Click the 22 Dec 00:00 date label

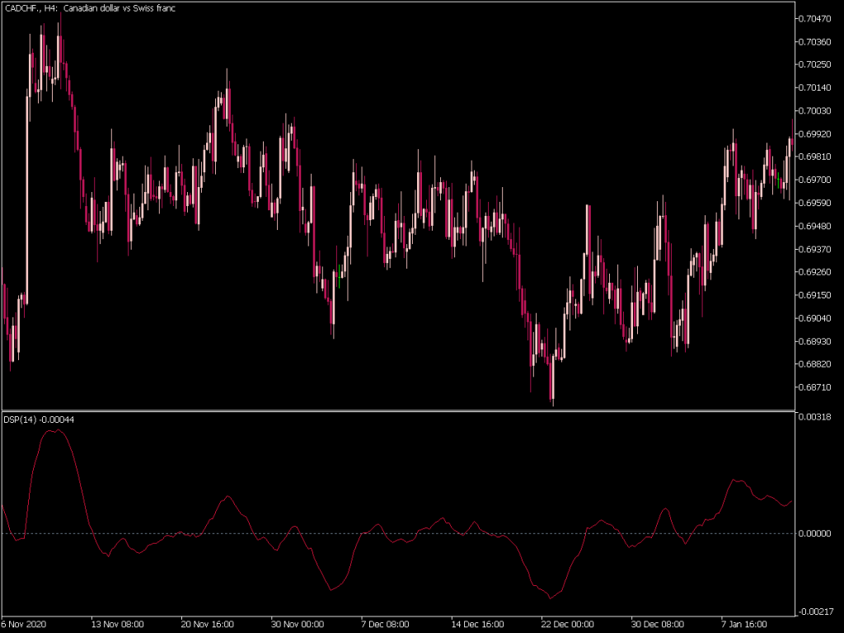[x=567, y=624]
